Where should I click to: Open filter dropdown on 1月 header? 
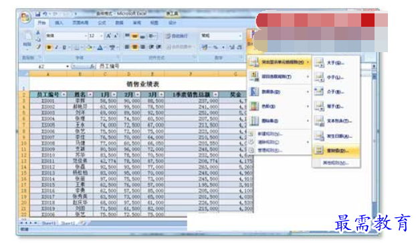pos(114,94)
